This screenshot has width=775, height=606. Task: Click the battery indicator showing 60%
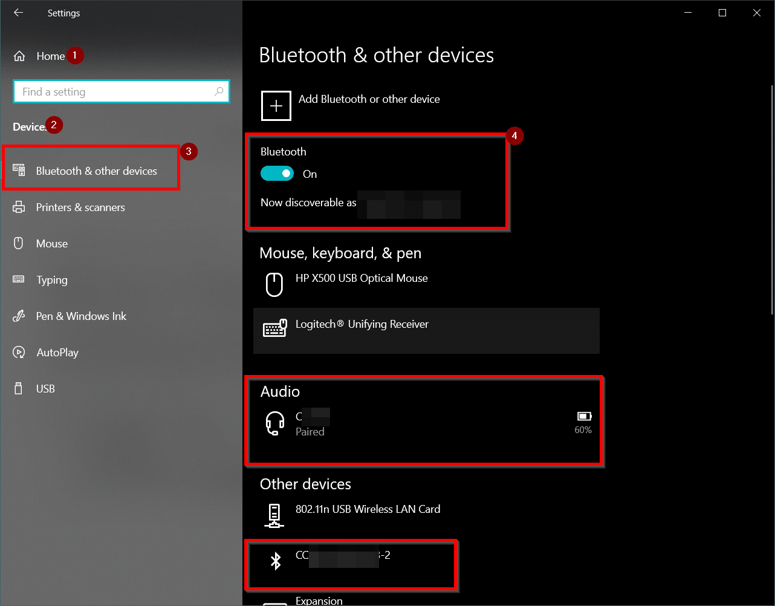pos(583,417)
